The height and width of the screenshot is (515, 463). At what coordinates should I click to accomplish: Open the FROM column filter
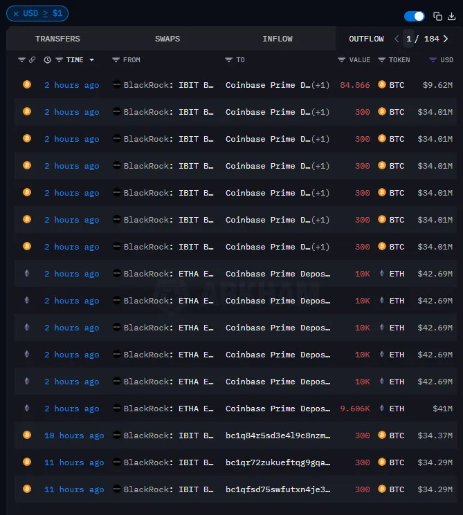tap(116, 60)
